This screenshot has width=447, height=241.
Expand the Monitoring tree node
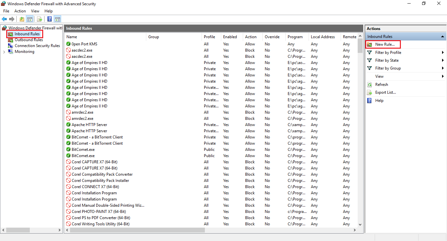click(x=4, y=52)
